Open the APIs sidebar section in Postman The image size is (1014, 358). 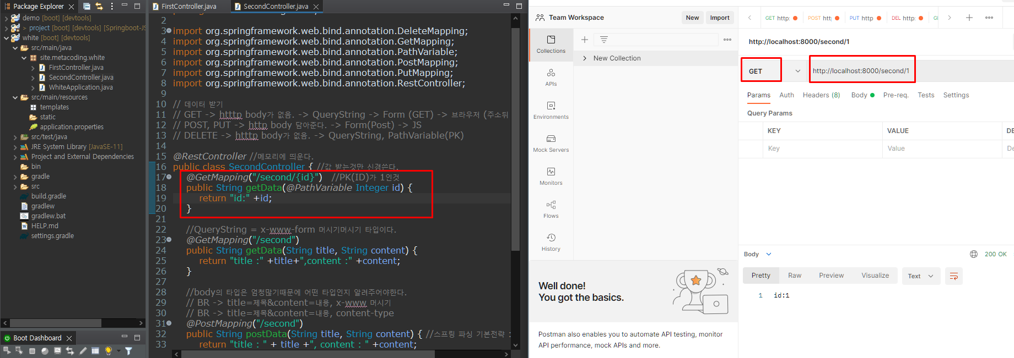pos(551,77)
